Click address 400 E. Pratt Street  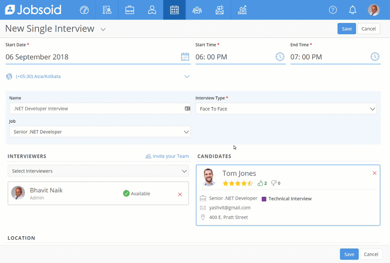(228, 217)
